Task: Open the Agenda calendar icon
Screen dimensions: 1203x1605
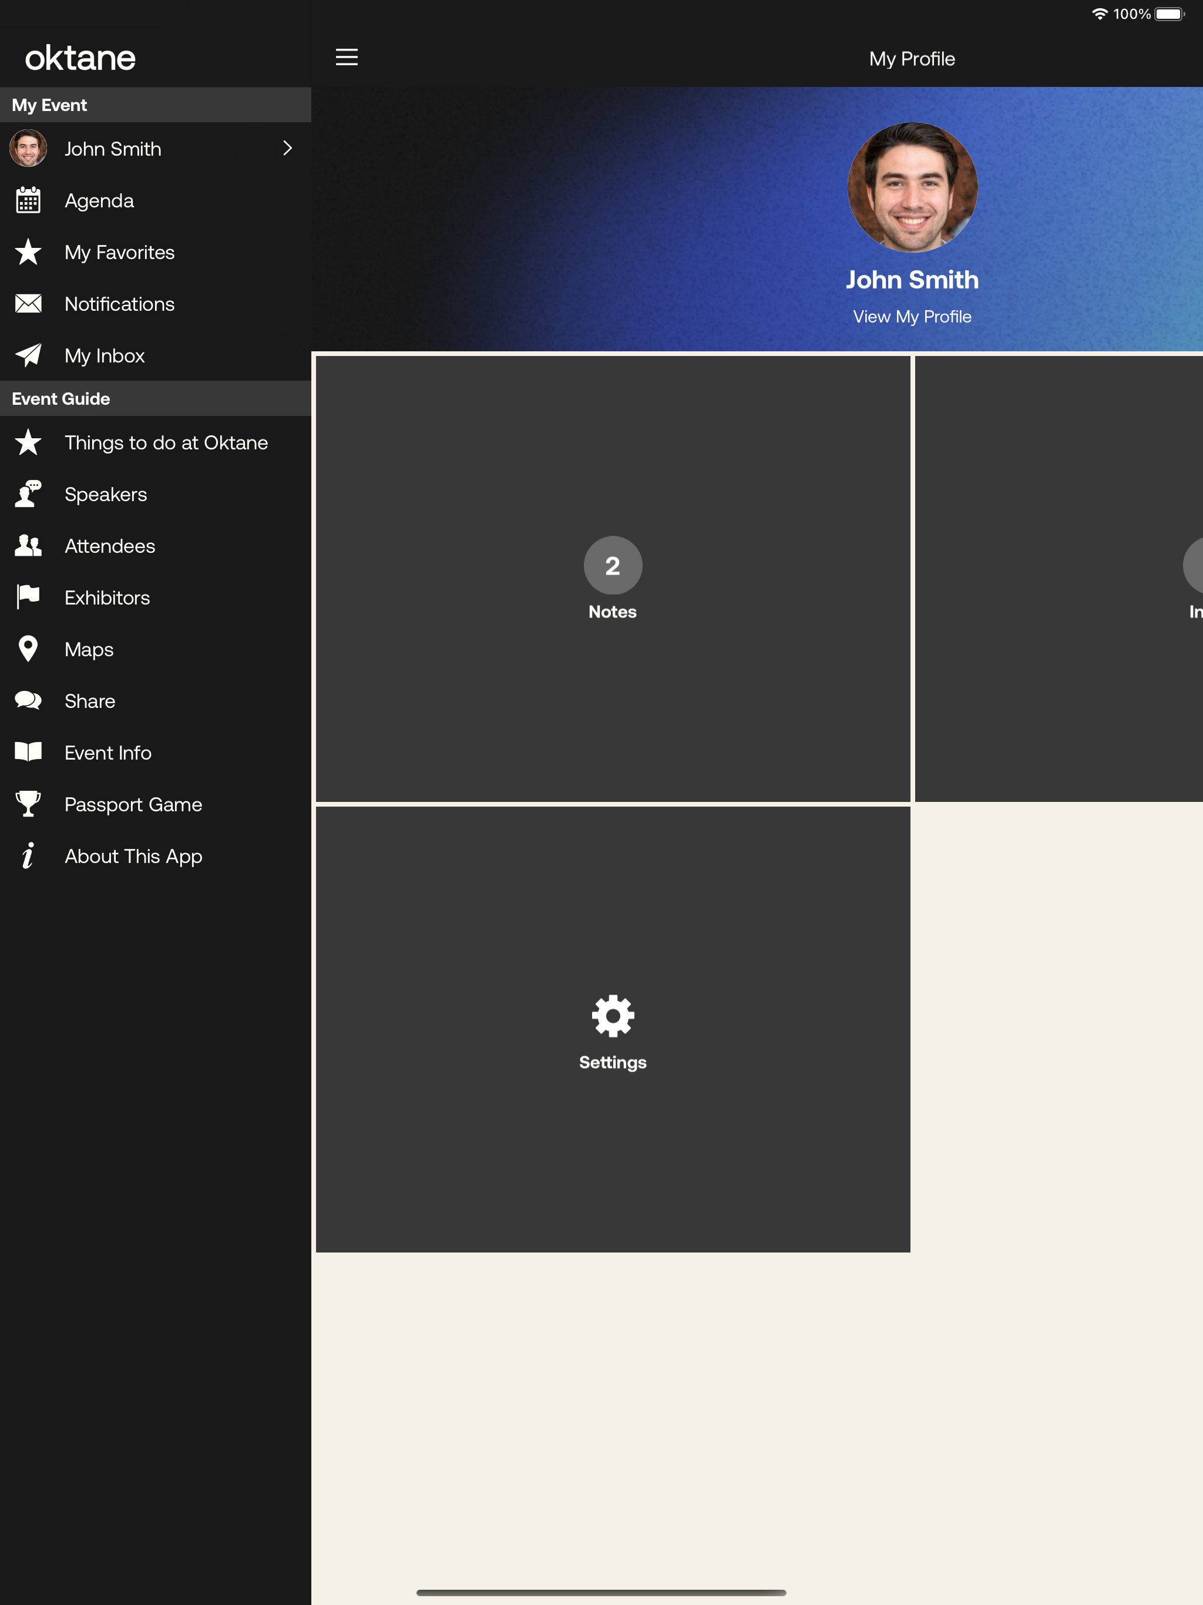Action: coord(28,200)
